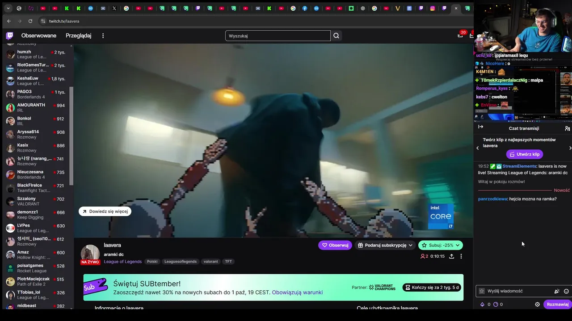This screenshot has width=572, height=321.
Task: Open the three-dot menu next to Przeglądaj
Action: [103, 36]
